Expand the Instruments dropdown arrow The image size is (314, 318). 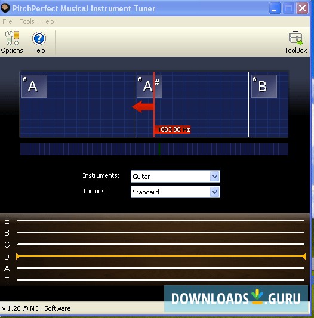click(x=215, y=176)
